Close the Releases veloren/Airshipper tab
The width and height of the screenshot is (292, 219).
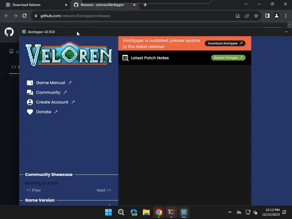coord(134,5)
